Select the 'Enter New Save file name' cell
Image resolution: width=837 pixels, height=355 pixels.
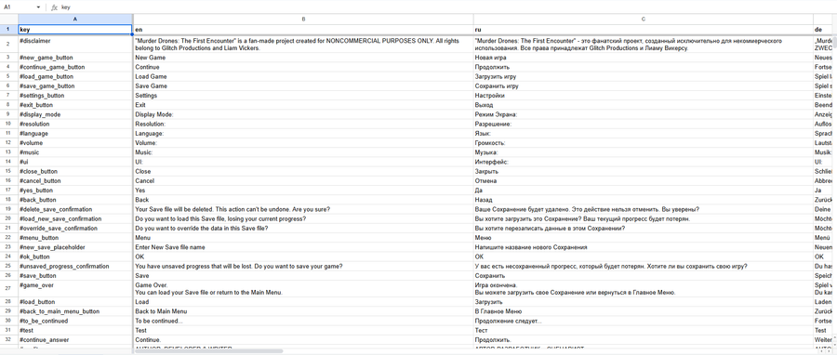(x=303, y=247)
